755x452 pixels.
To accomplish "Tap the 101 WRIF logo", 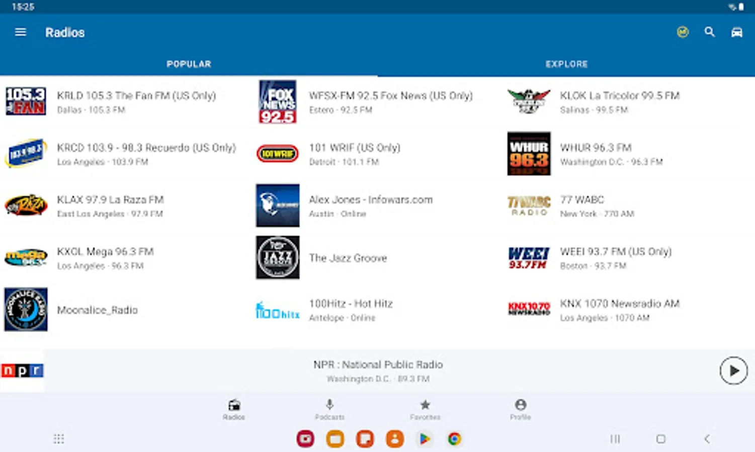I will coord(278,154).
